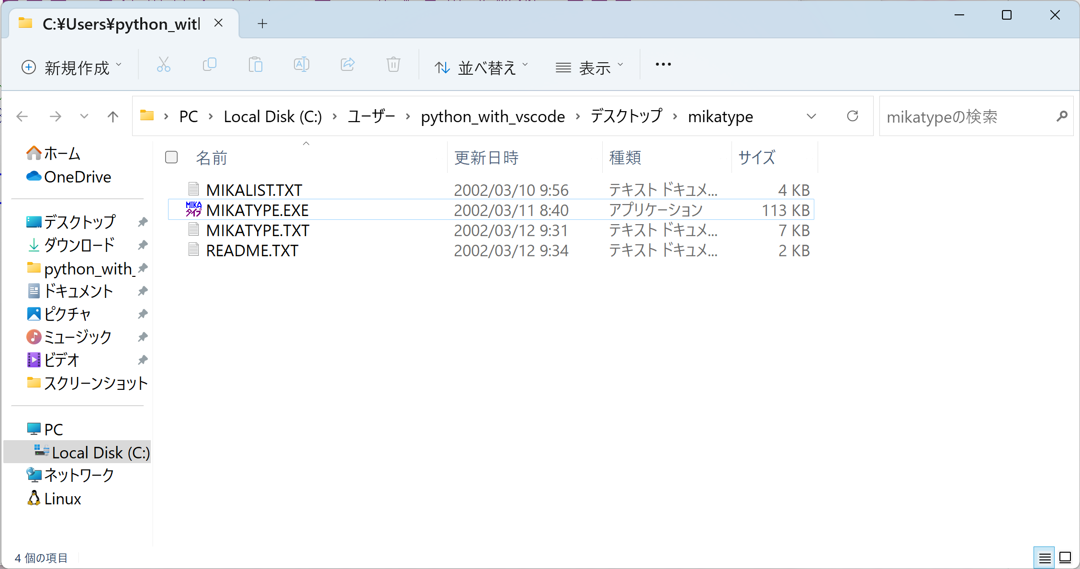1080x569 pixels.
Task: Go up one folder with the up arrow
Action: tap(113, 116)
